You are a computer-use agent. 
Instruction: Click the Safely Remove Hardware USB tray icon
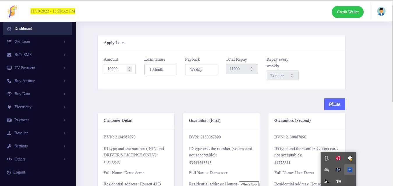327,158
